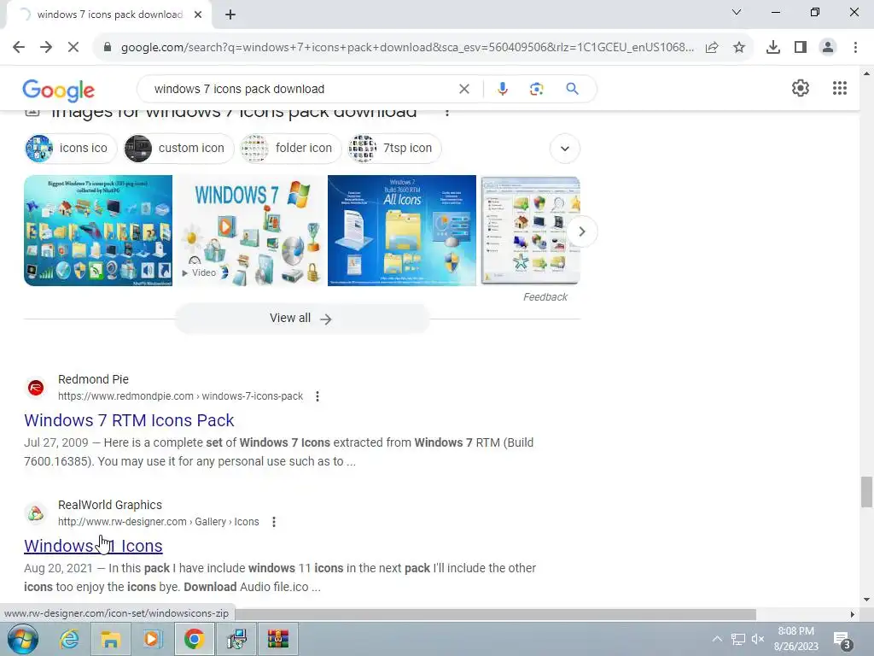Open notifications action center
This screenshot has width=874, height=656.
click(x=842, y=641)
